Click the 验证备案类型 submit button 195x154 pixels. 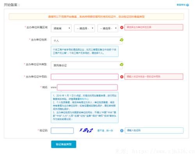(x=64, y=144)
